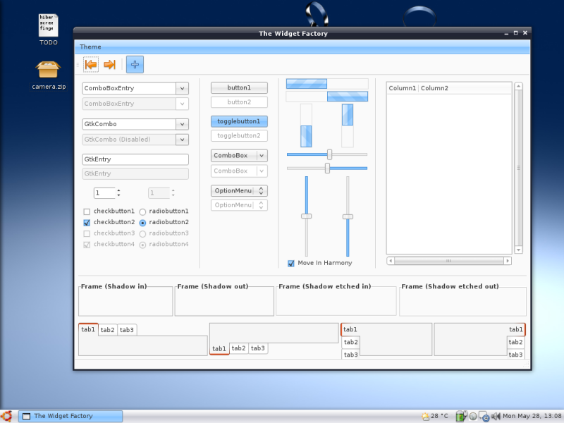564x423 pixels.
Task: Click the weather applet showing 28 °C
Action: [x=435, y=416]
